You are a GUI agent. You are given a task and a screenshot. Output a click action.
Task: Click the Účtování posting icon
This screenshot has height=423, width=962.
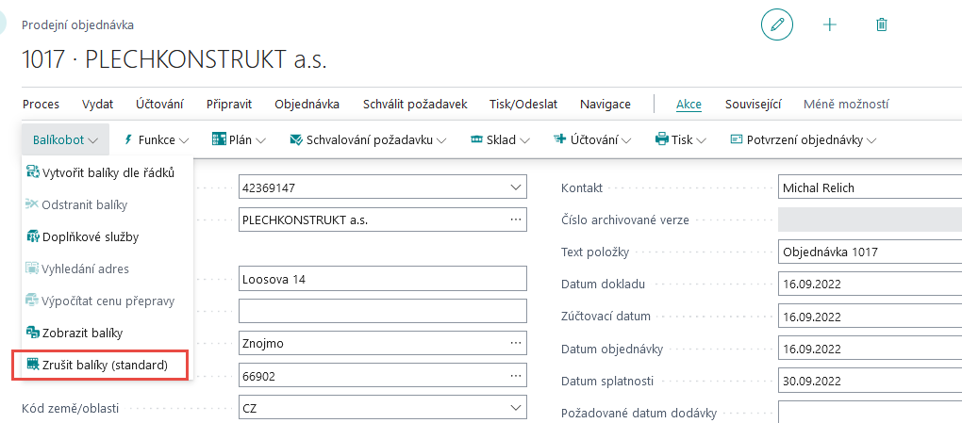559,139
